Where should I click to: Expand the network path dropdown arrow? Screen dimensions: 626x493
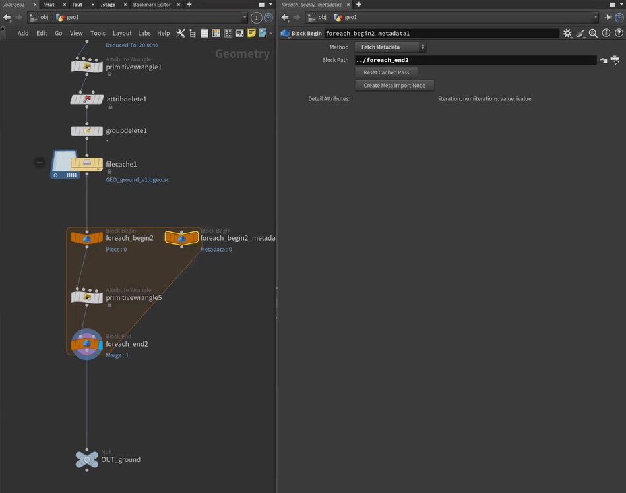click(x=245, y=17)
